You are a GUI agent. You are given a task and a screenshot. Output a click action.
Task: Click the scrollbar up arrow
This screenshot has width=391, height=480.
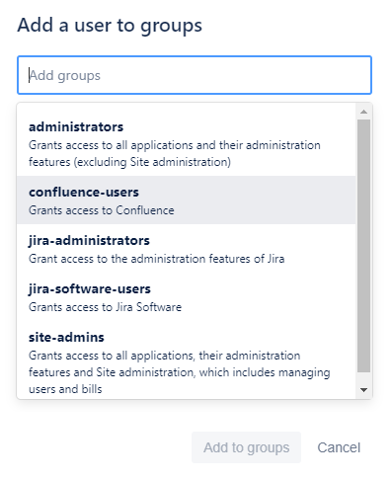pos(363,112)
